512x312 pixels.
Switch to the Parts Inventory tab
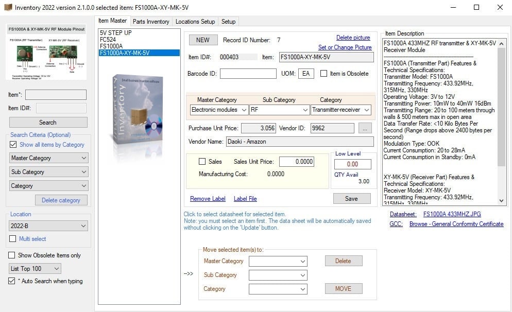(x=151, y=22)
